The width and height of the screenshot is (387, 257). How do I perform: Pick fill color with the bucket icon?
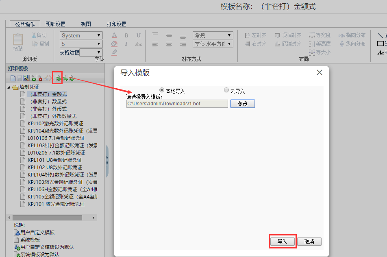[x=114, y=44]
